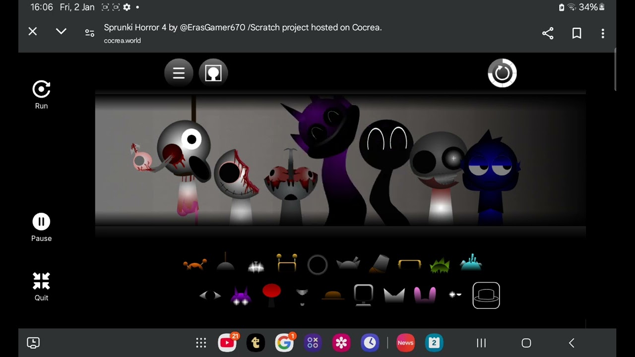635x357 pixels.
Task: Click the cocrea.world URL text
Action: click(123, 41)
